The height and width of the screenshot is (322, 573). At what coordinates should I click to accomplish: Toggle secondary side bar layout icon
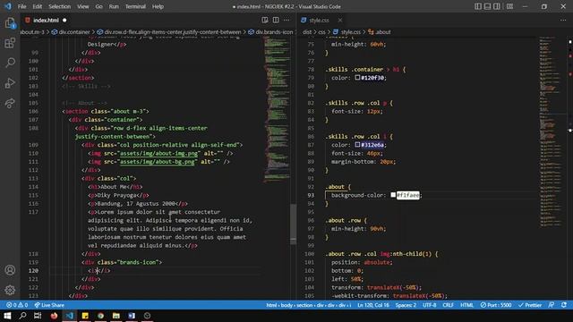pyautogui.click(x=497, y=6)
